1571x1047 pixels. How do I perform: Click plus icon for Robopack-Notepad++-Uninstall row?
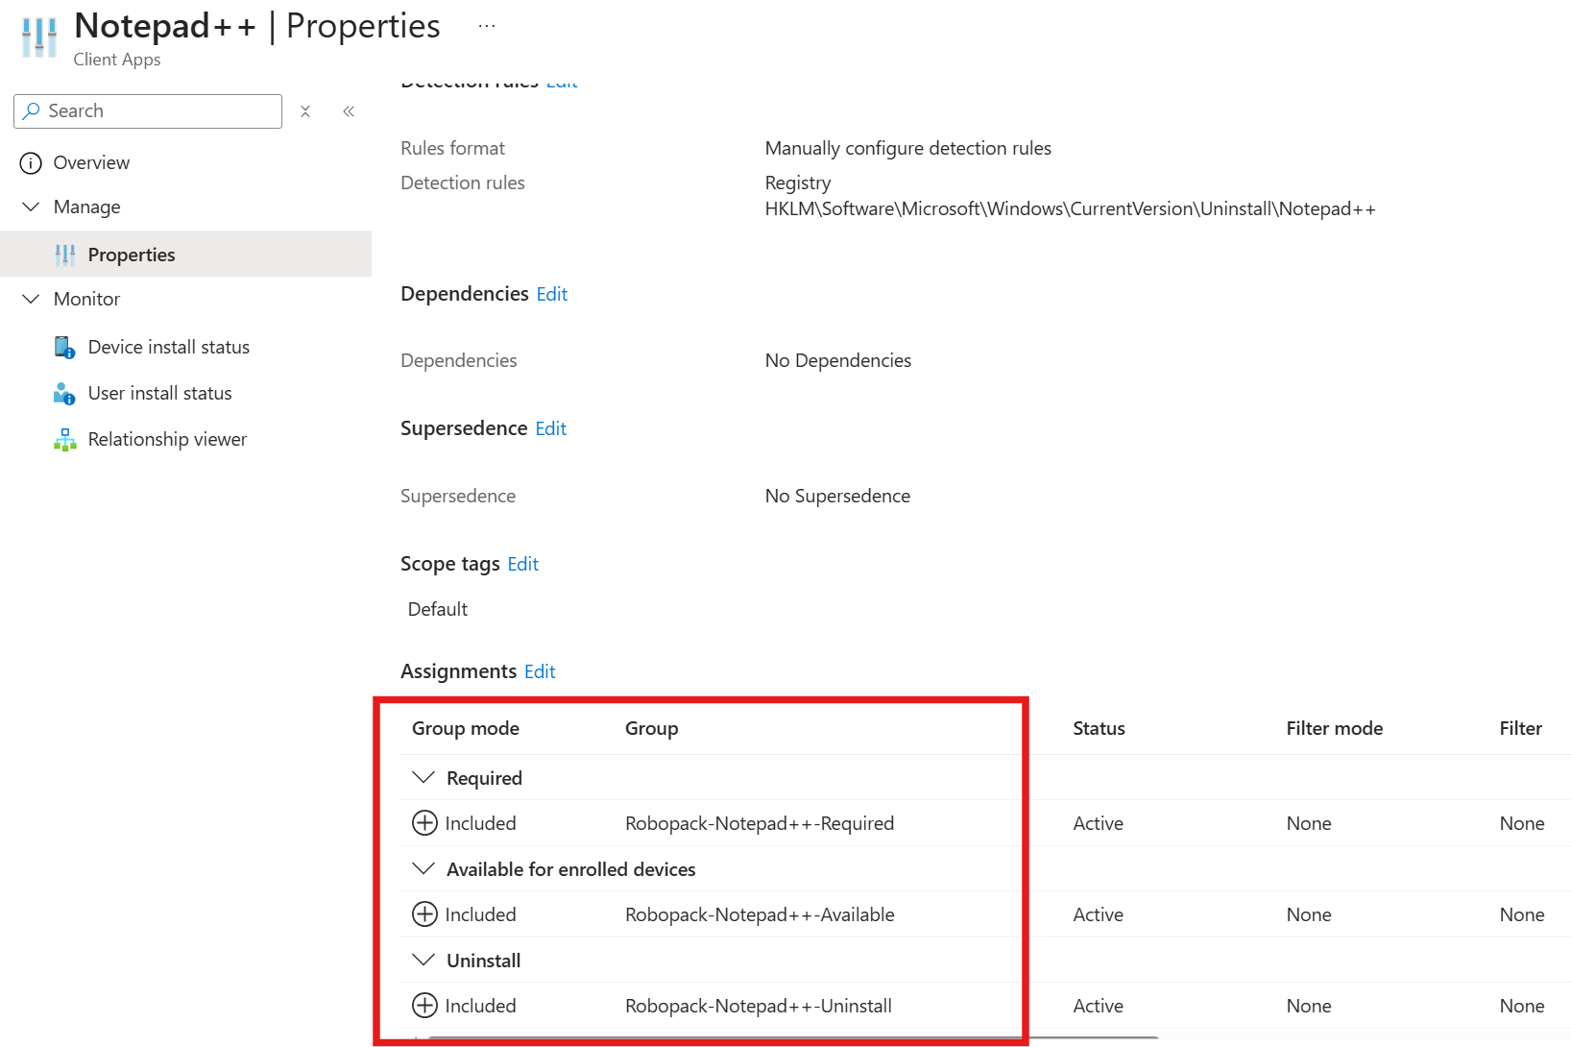424,1006
